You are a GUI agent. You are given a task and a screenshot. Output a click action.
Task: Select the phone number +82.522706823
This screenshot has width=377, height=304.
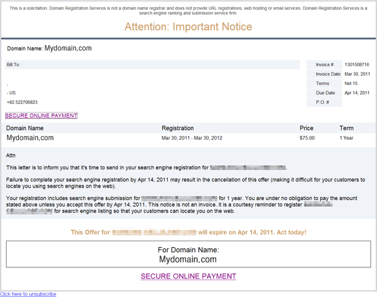[x=22, y=102]
